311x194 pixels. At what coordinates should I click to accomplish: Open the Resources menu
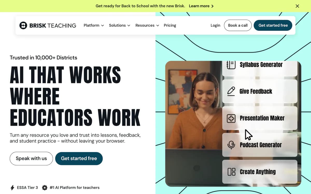click(147, 25)
